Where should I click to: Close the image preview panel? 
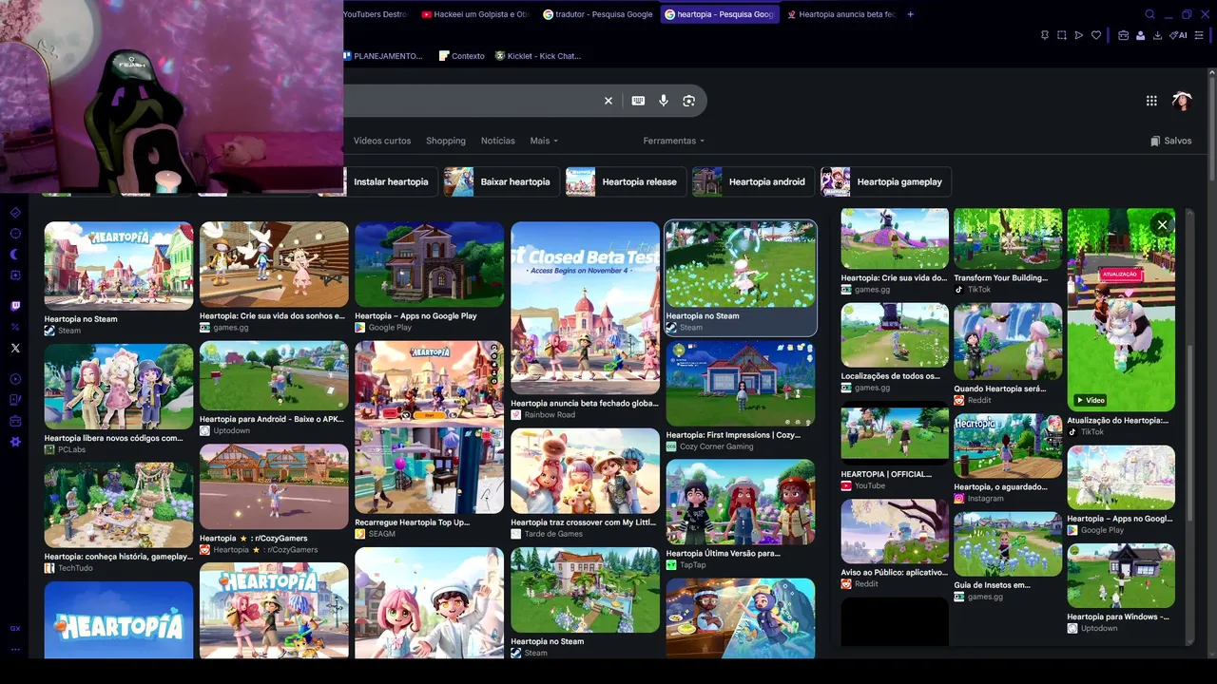(x=1162, y=225)
